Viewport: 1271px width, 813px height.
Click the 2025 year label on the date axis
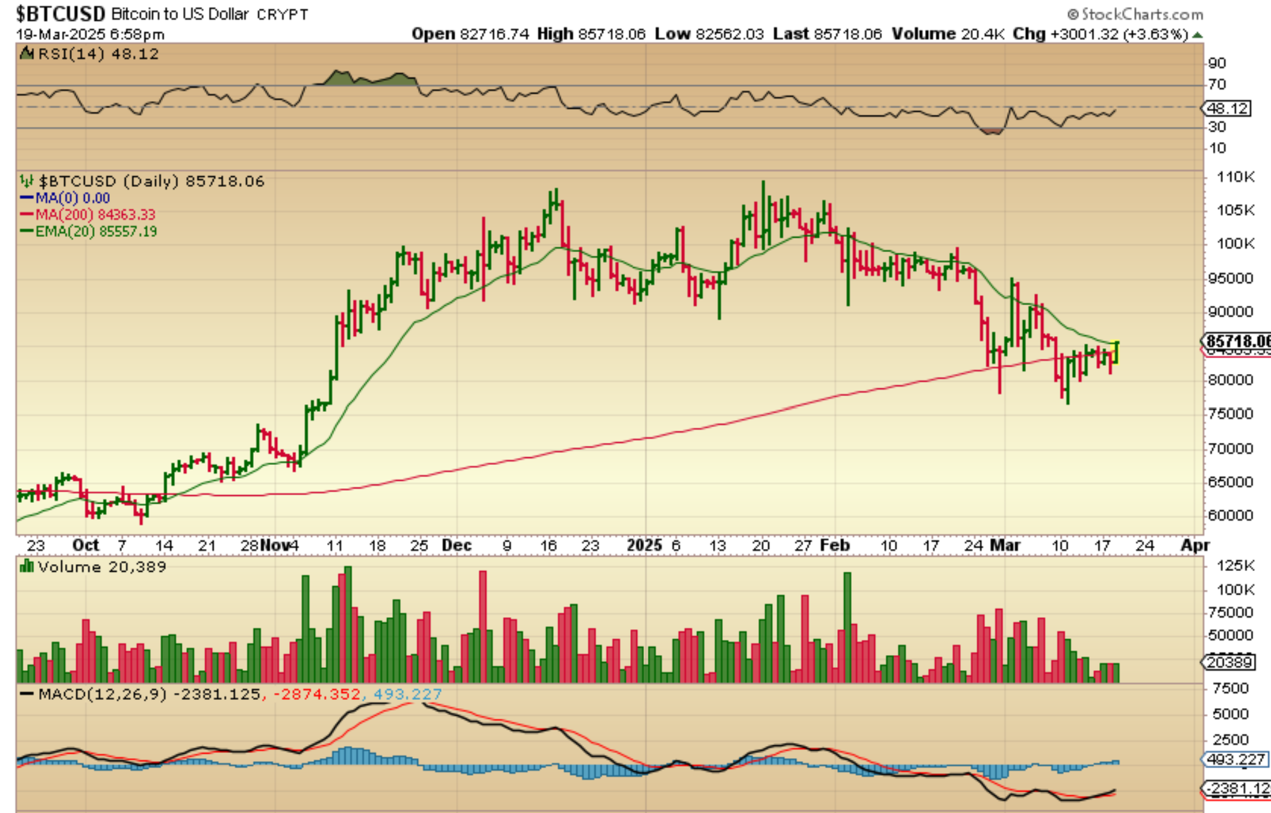[x=644, y=545]
